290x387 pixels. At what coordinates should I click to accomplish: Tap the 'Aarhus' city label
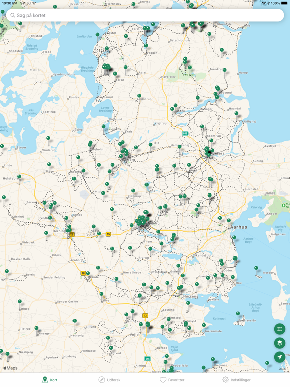[238, 227]
